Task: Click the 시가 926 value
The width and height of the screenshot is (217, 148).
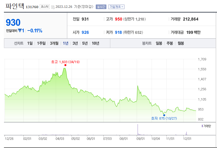Action: tap(85, 32)
